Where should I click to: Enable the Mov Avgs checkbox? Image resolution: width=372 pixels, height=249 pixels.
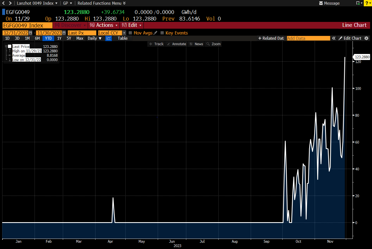click(x=131, y=33)
